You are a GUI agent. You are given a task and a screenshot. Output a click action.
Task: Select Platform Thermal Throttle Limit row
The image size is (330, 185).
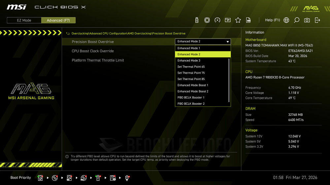tap(151, 60)
